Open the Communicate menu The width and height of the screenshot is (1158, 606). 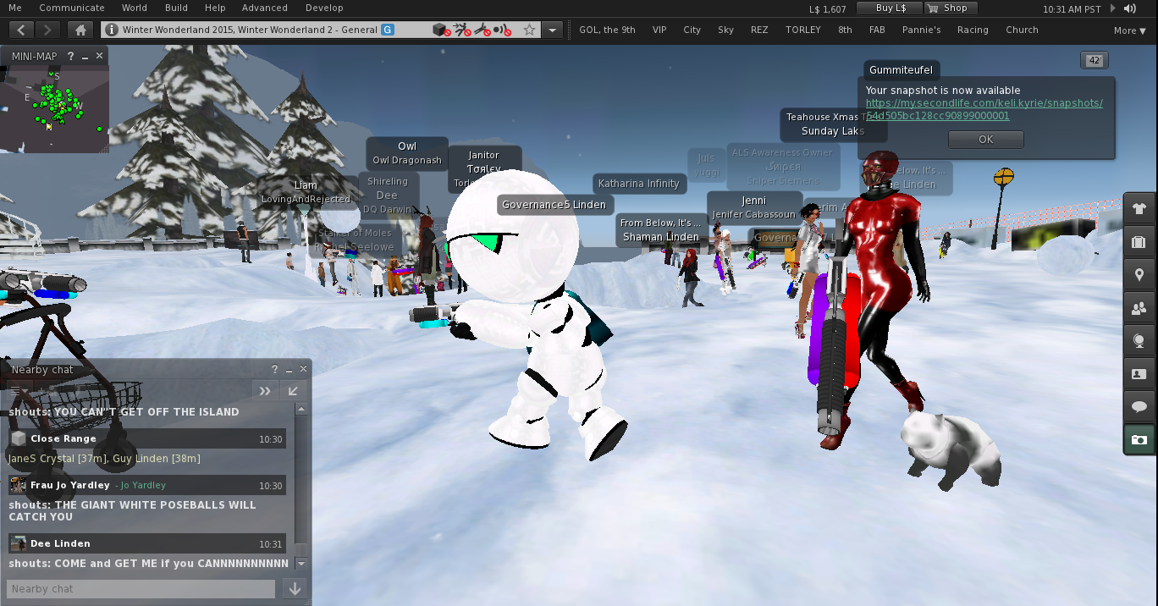tap(72, 8)
